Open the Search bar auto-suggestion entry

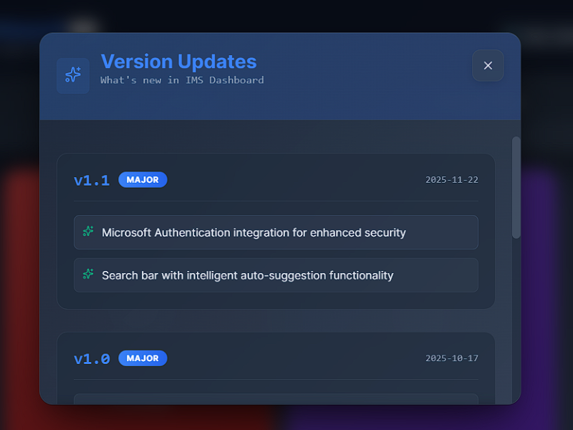point(276,275)
